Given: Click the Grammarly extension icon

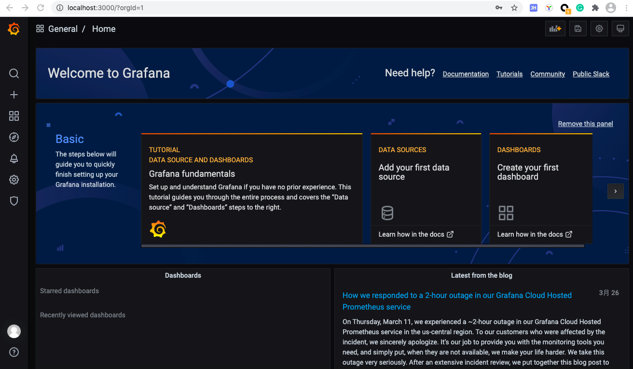Looking at the screenshot, I should pyautogui.click(x=580, y=8).
